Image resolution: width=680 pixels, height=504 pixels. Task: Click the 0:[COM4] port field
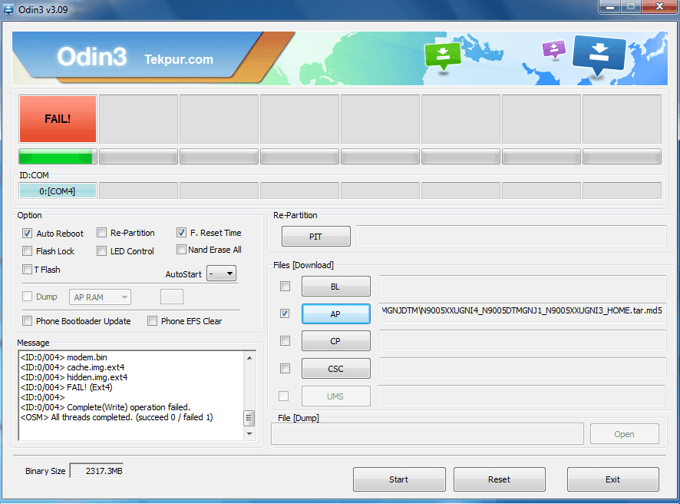tap(58, 191)
